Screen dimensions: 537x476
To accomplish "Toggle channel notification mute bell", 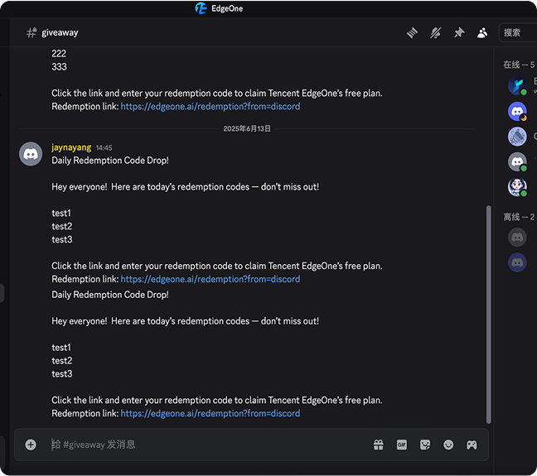I will 435,33.
